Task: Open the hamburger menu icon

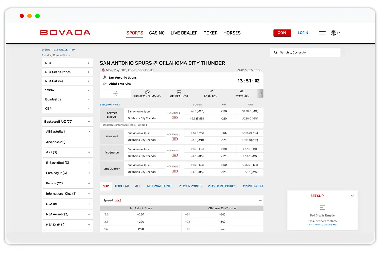Action: (x=322, y=33)
